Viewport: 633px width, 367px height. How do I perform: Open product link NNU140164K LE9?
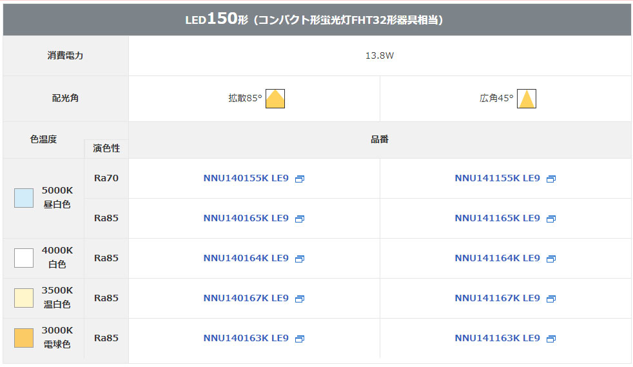[246, 259]
